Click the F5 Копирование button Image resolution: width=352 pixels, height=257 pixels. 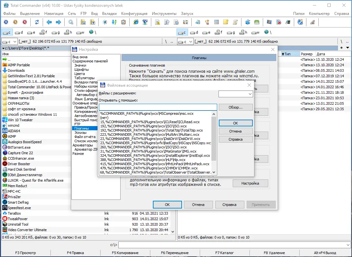125,253
